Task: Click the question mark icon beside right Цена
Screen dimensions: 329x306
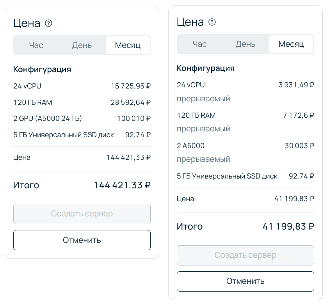Action: (212, 22)
